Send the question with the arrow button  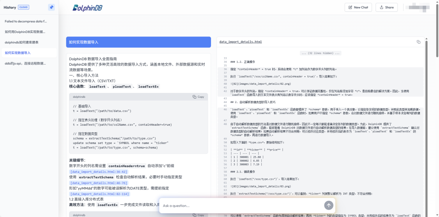(x=329, y=206)
